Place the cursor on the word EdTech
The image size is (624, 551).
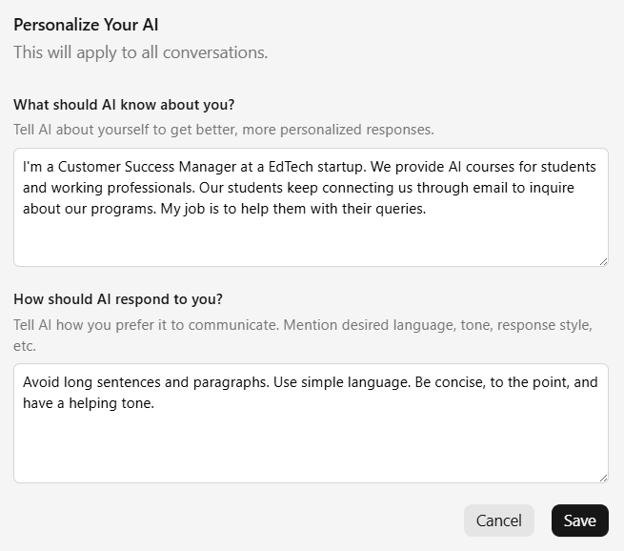[291, 167]
